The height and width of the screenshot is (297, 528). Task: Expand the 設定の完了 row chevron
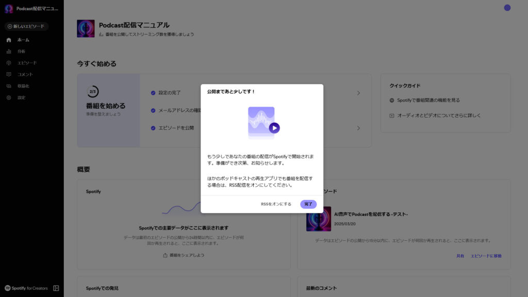tap(359, 93)
